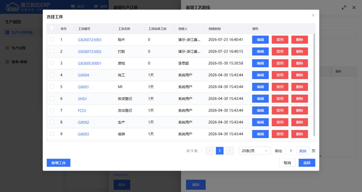
Task: Click the 工序标准工时 column header
Action: [157, 29]
